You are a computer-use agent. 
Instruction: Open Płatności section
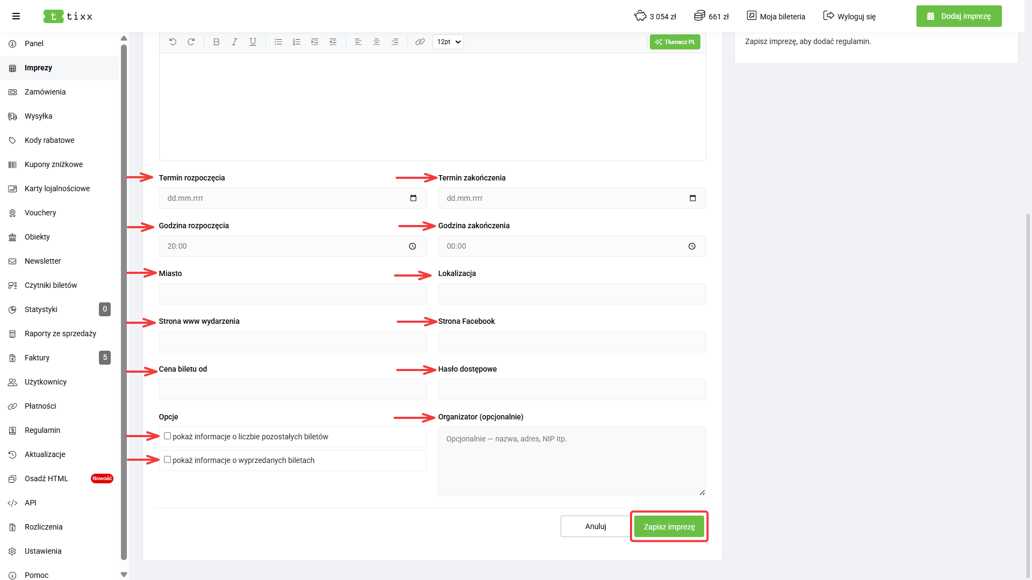click(x=59, y=406)
